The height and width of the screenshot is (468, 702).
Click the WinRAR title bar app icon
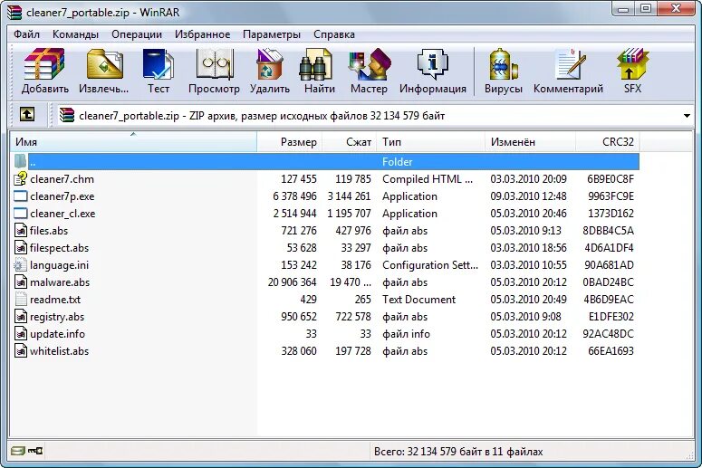coord(14,12)
